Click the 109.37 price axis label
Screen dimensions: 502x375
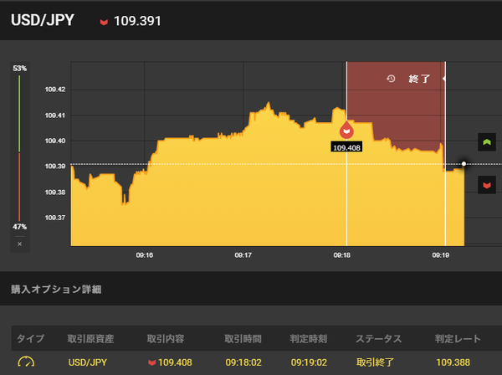55,218
